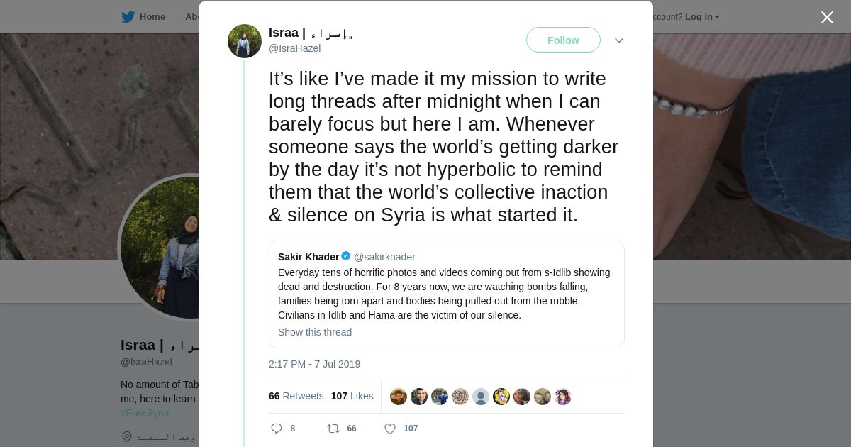Click the Twitter bird Home icon
The width and height of the screenshot is (851, 447).
click(x=128, y=17)
